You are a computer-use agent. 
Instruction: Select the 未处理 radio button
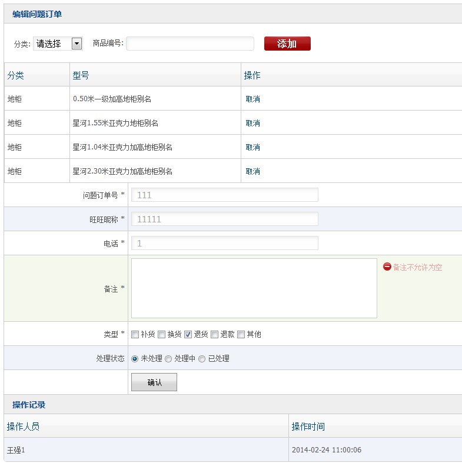pos(135,358)
